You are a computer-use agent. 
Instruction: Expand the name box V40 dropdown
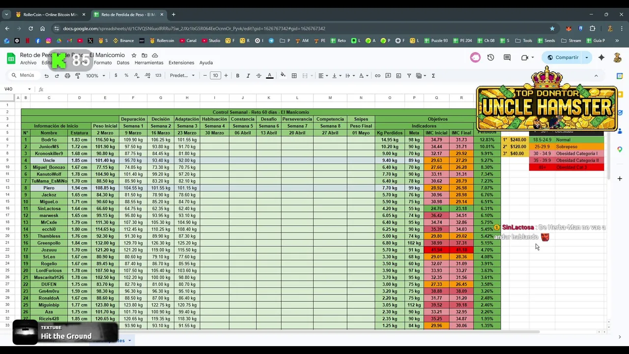tap(29, 89)
